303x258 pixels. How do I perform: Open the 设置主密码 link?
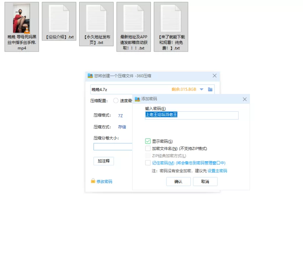tap(217, 171)
